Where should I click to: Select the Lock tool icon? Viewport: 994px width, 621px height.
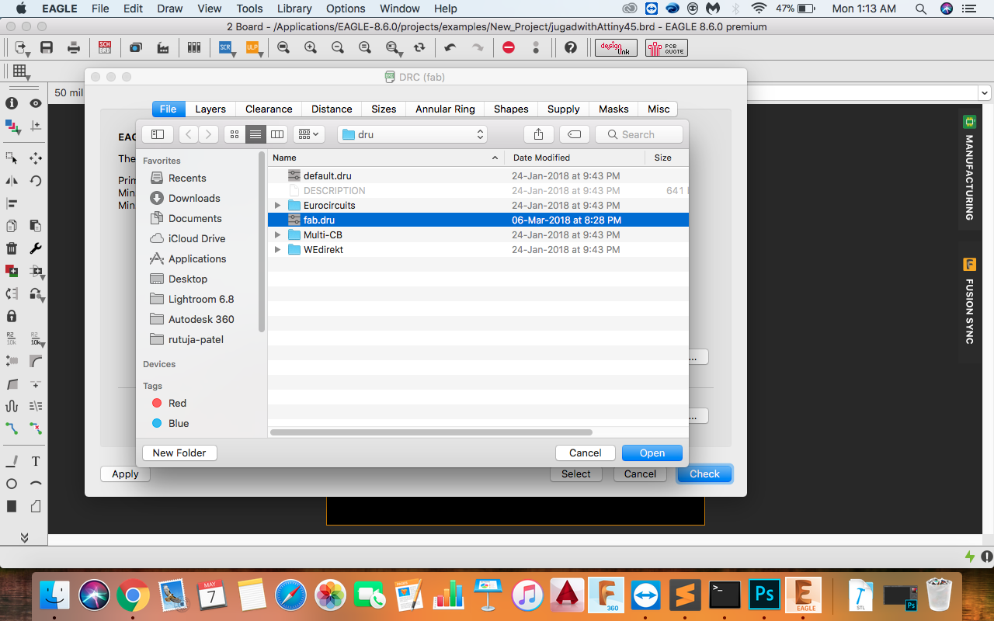[12, 316]
